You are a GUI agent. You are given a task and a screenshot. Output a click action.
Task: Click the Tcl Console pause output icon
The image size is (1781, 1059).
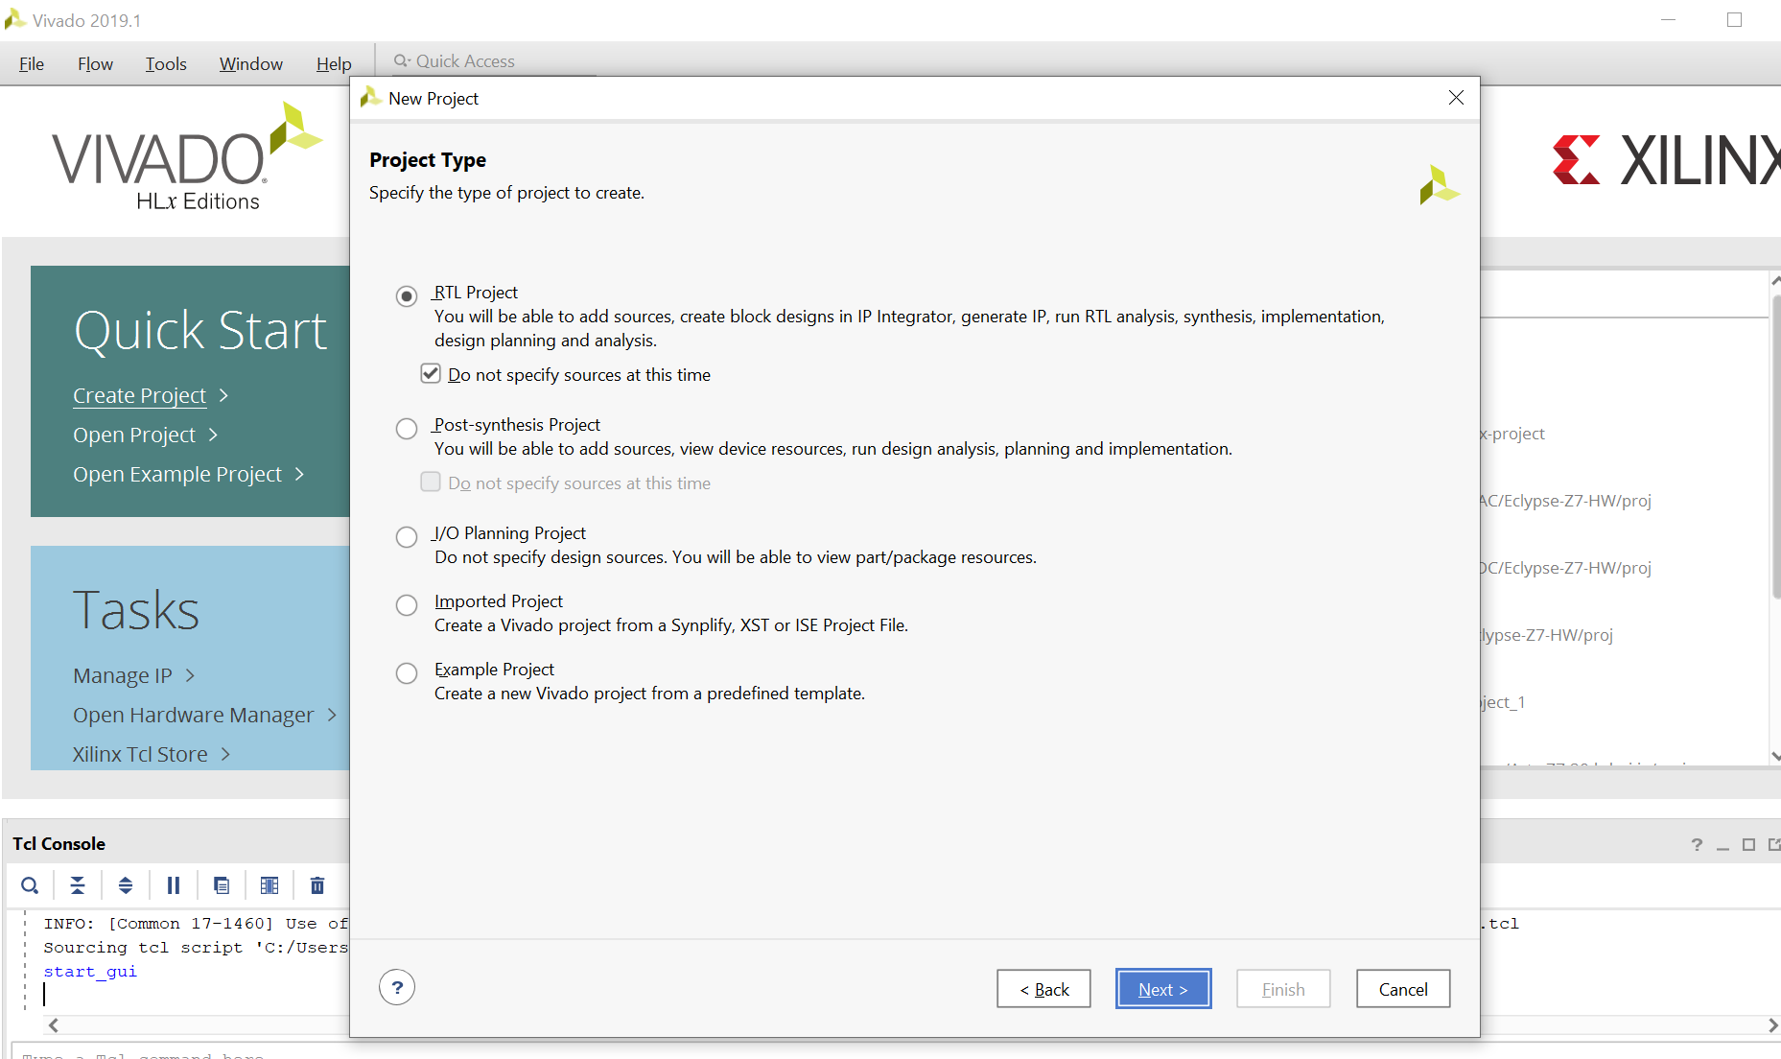(174, 885)
